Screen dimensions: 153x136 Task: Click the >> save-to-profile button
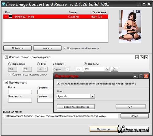pyautogui.click(x=78, y=69)
